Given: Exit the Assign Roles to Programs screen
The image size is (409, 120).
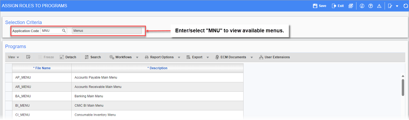Looking at the screenshot, I should pos(338,6).
